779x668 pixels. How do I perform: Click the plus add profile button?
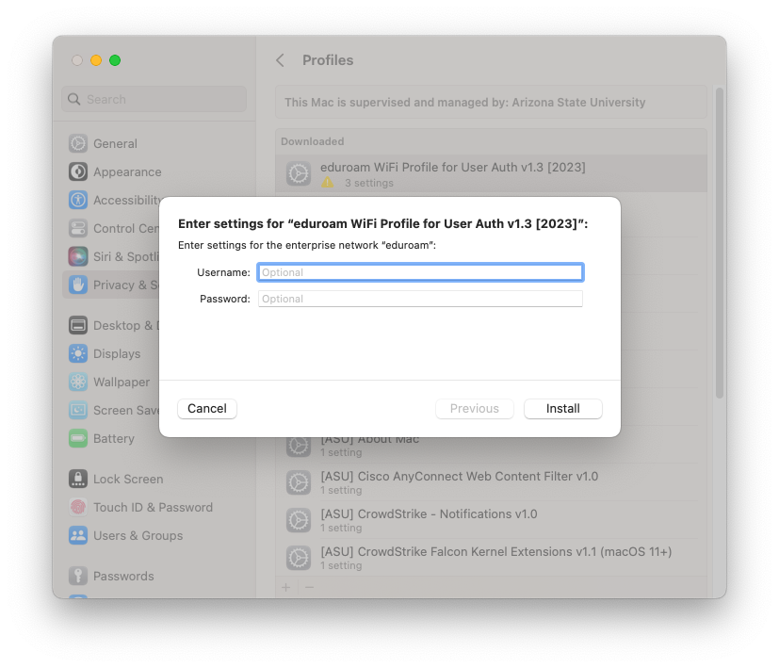[286, 588]
